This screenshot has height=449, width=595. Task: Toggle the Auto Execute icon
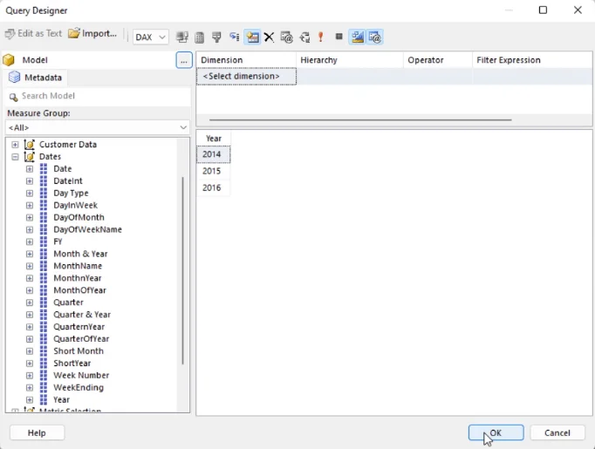tap(235, 37)
